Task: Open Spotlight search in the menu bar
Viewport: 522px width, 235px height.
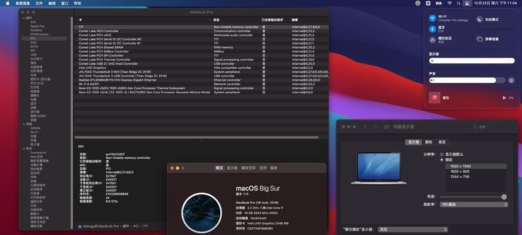Action: (x=459, y=3)
